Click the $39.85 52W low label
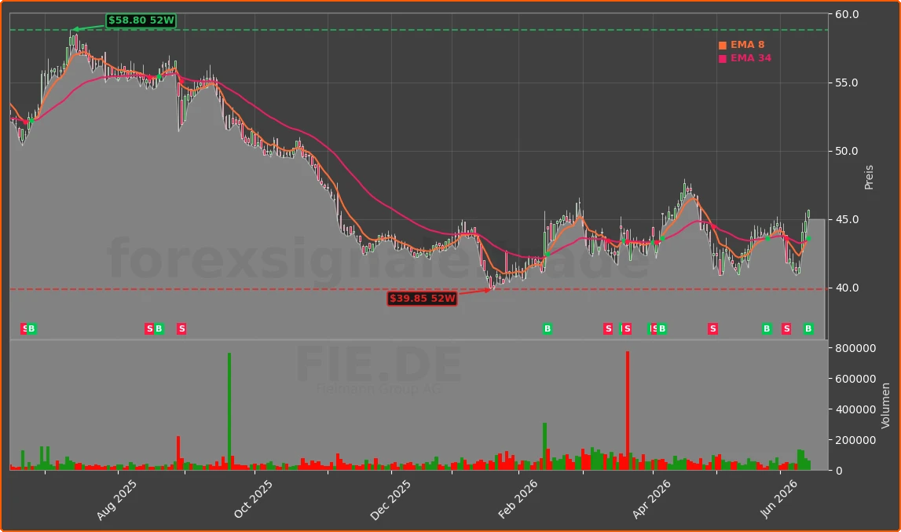This screenshot has width=901, height=532. tap(423, 299)
